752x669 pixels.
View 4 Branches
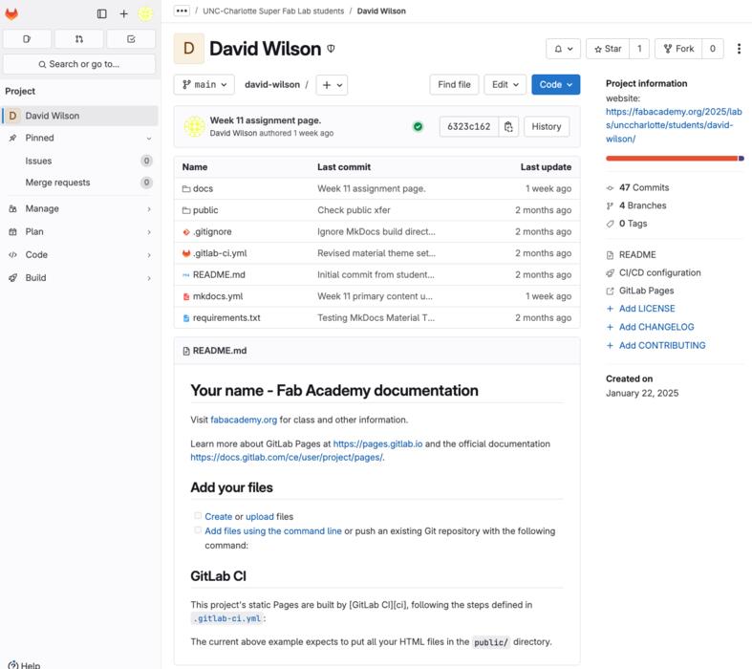click(x=642, y=205)
